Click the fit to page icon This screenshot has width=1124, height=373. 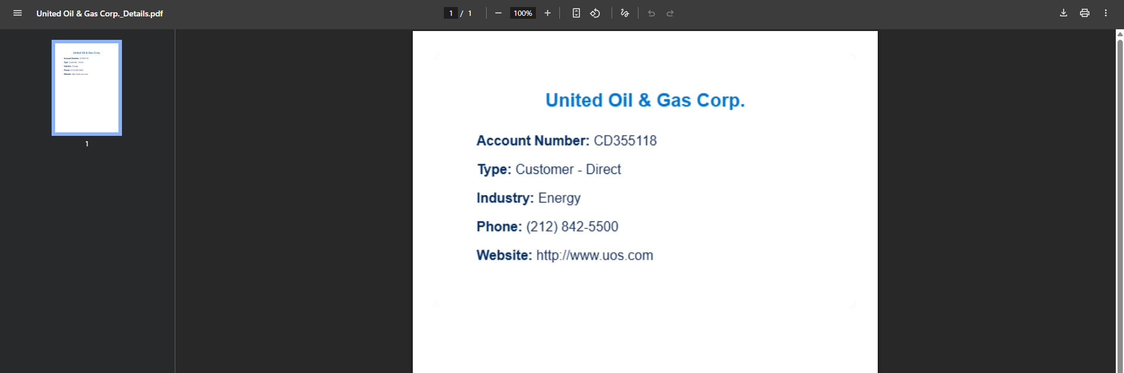(576, 13)
